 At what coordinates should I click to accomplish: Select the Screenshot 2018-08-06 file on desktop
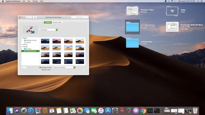172,27
